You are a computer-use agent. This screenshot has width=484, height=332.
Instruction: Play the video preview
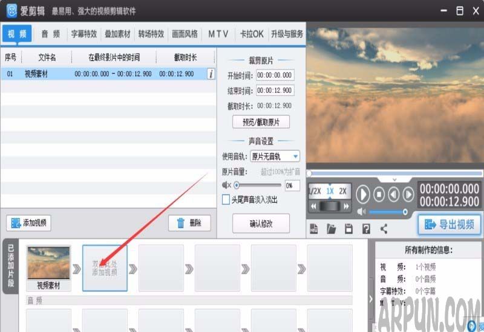tap(362, 194)
